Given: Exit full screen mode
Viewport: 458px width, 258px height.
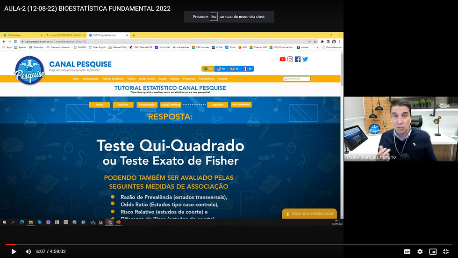Looking at the screenshot, I should point(446,251).
